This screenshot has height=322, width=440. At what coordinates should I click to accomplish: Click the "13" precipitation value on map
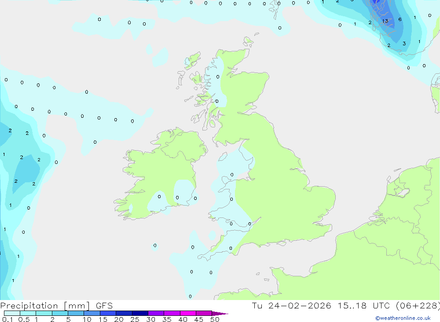(x=385, y=21)
